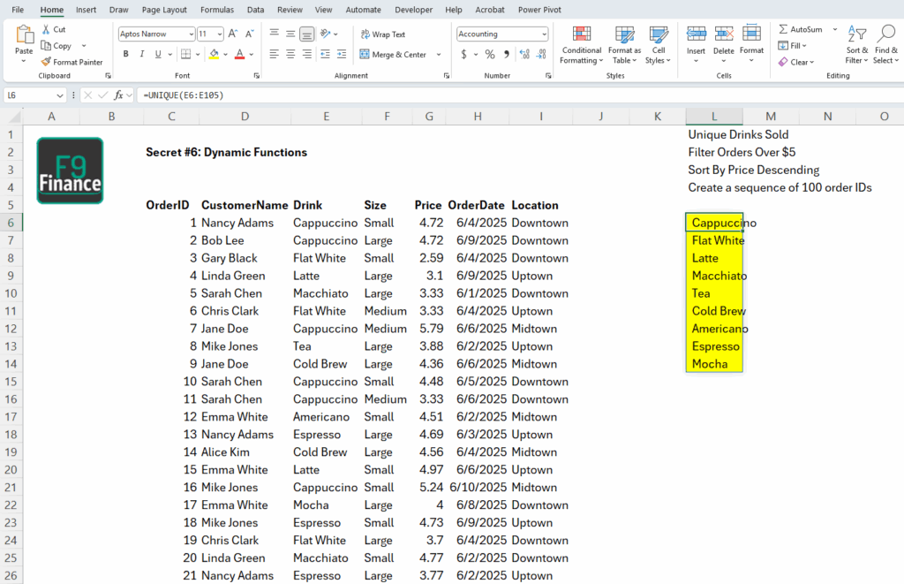Click inside the formula bar
This screenshot has width=904, height=584.
[265, 95]
